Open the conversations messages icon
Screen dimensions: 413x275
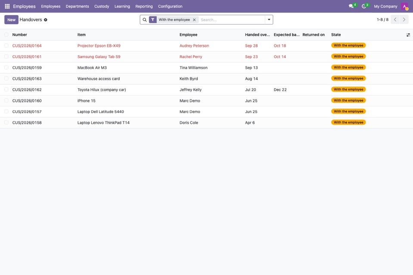(351, 6)
